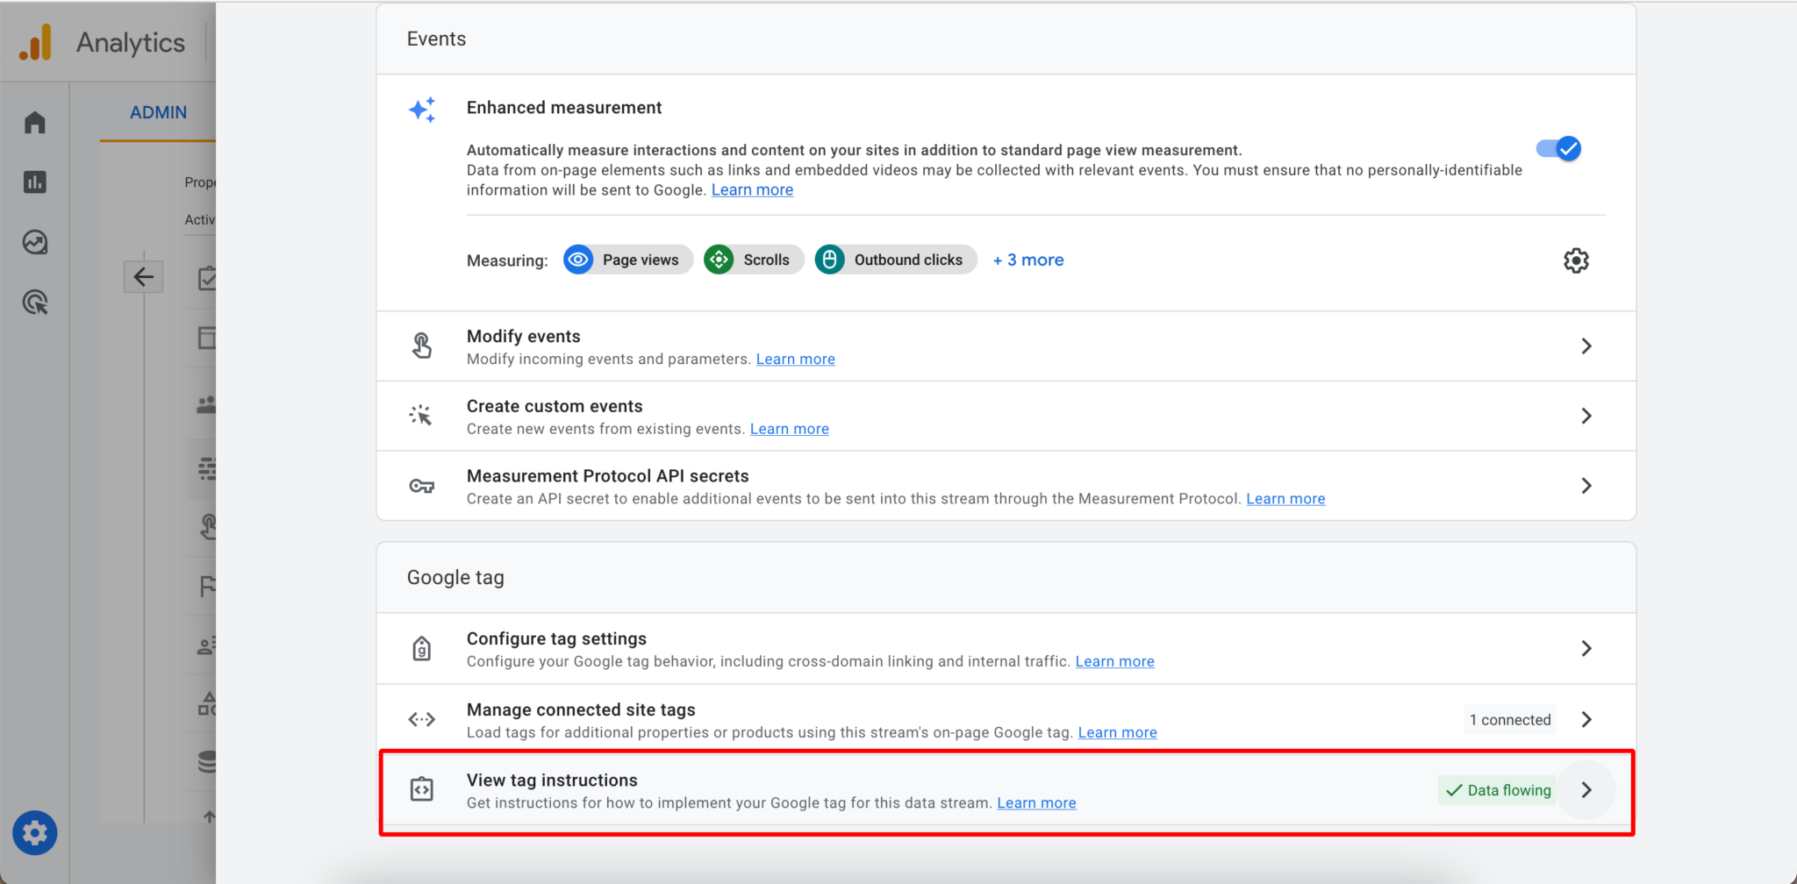Screen dimensions: 1797x884
Task: Collapse the admin panel with back arrow
Action: (x=144, y=276)
